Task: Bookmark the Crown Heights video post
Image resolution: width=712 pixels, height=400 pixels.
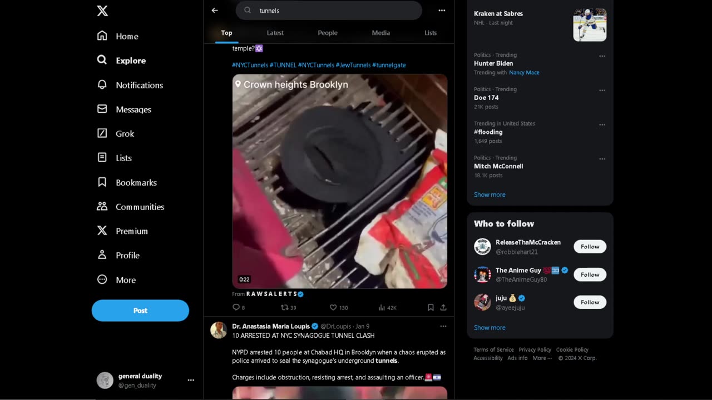Action: (x=431, y=307)
